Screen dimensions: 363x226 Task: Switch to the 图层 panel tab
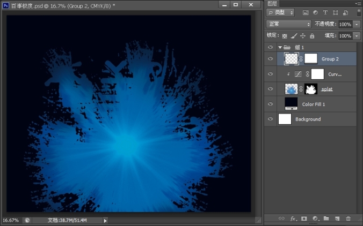click(x=272, y=3)
